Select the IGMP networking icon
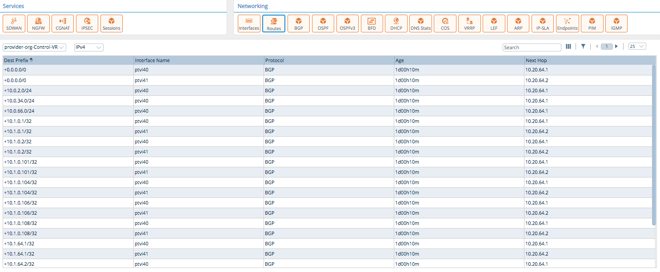The image size is (660, 272). pyautogui.click(x=616, y=23)
